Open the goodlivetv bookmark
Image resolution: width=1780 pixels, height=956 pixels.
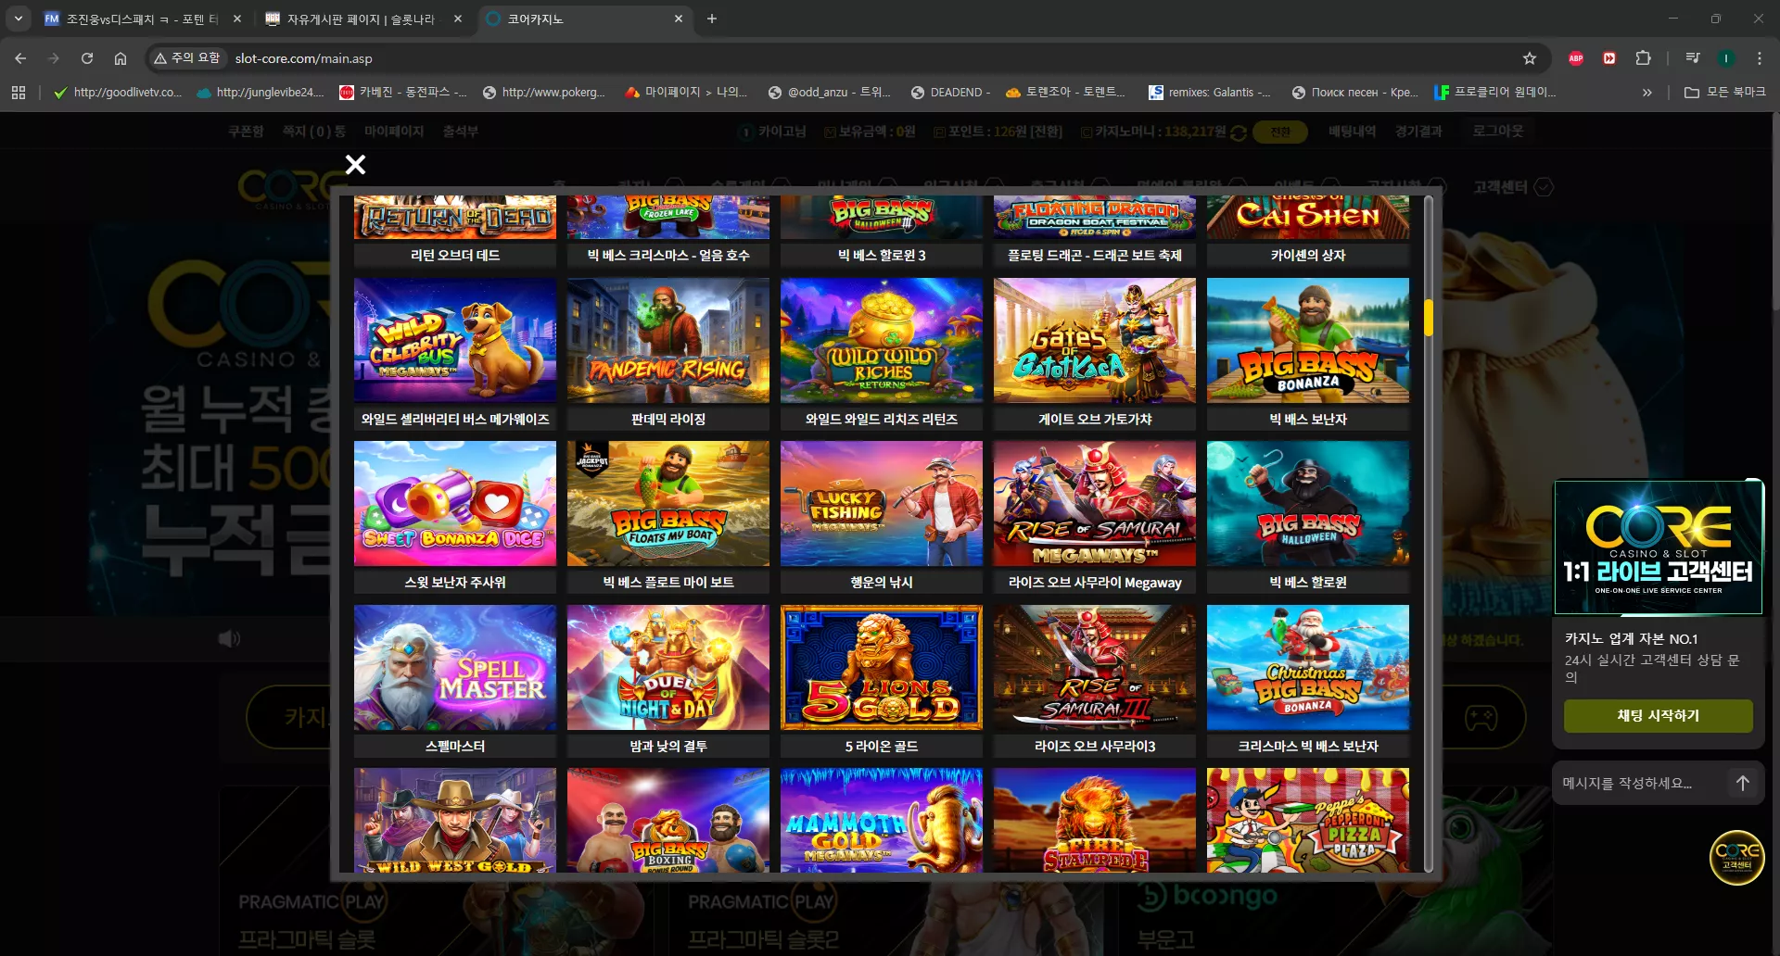[x=118, y=93]
